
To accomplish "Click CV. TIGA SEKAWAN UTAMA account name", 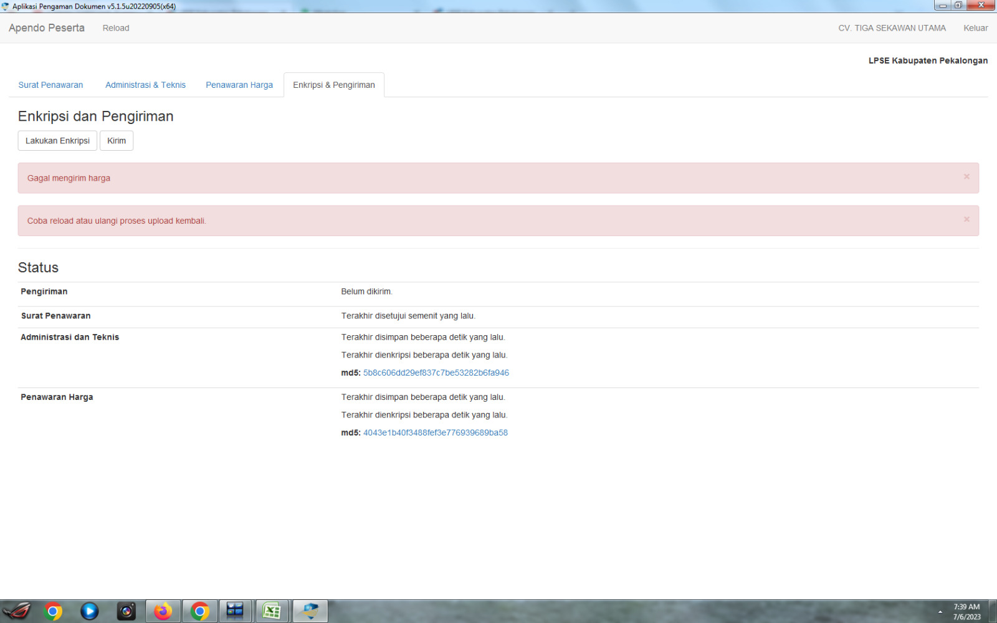I will (892, 28).
